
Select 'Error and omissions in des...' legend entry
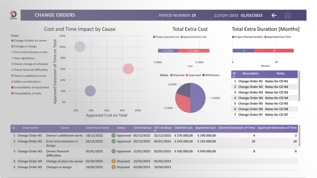(30, 52)
